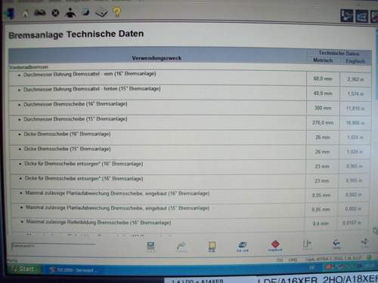Screen dimensions: 378x283
Task: Select the vehicle car icon in toolbar
Action: point(40,13)
